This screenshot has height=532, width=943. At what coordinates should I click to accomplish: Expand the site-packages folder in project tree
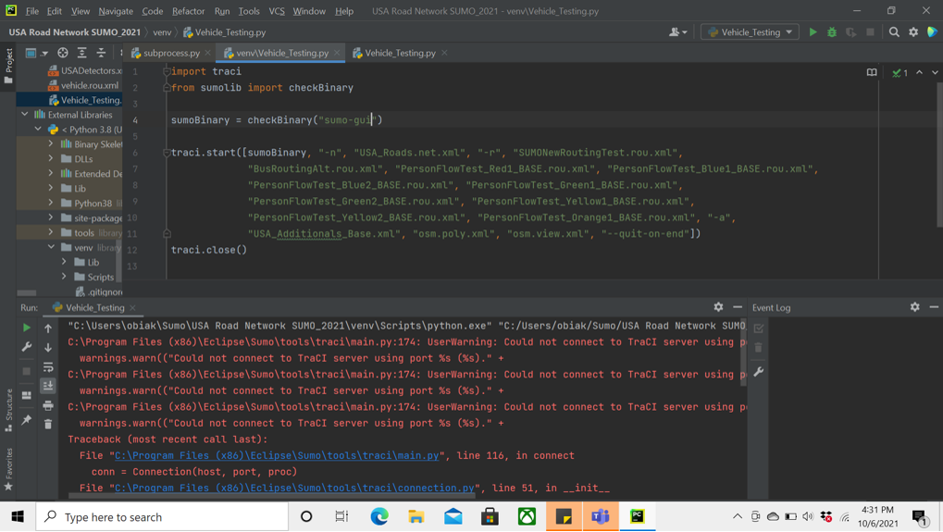[52, 218]
